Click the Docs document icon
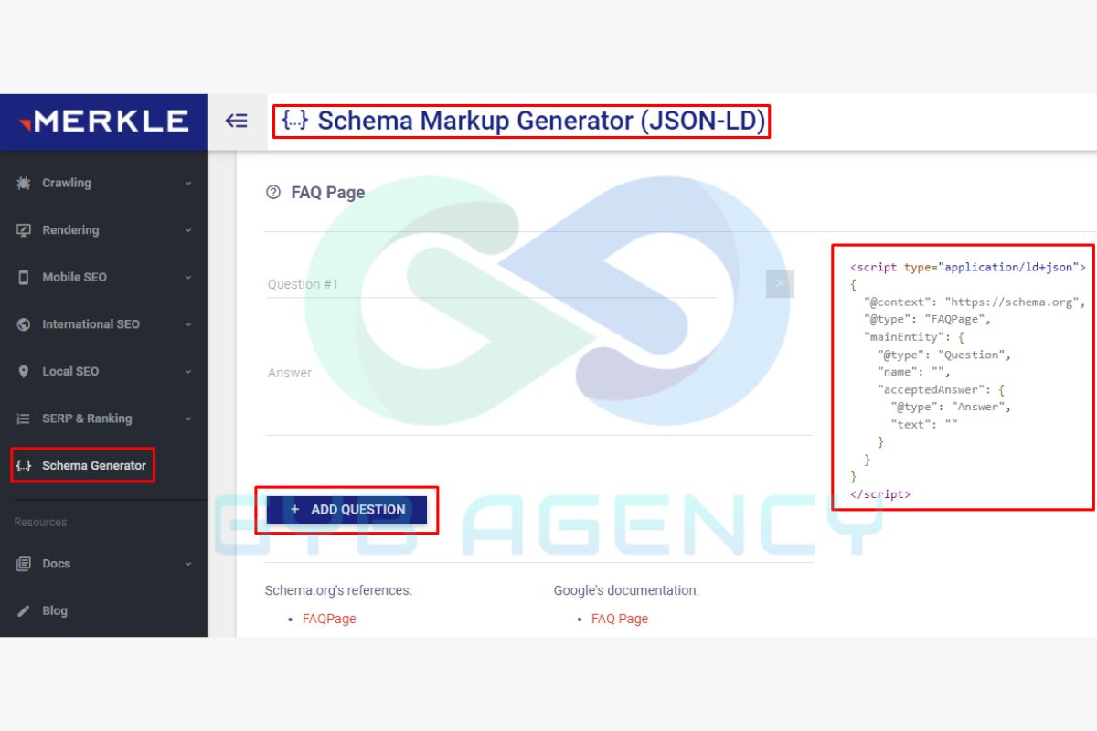The image size is (1097, 731). [x=24, y=564]
